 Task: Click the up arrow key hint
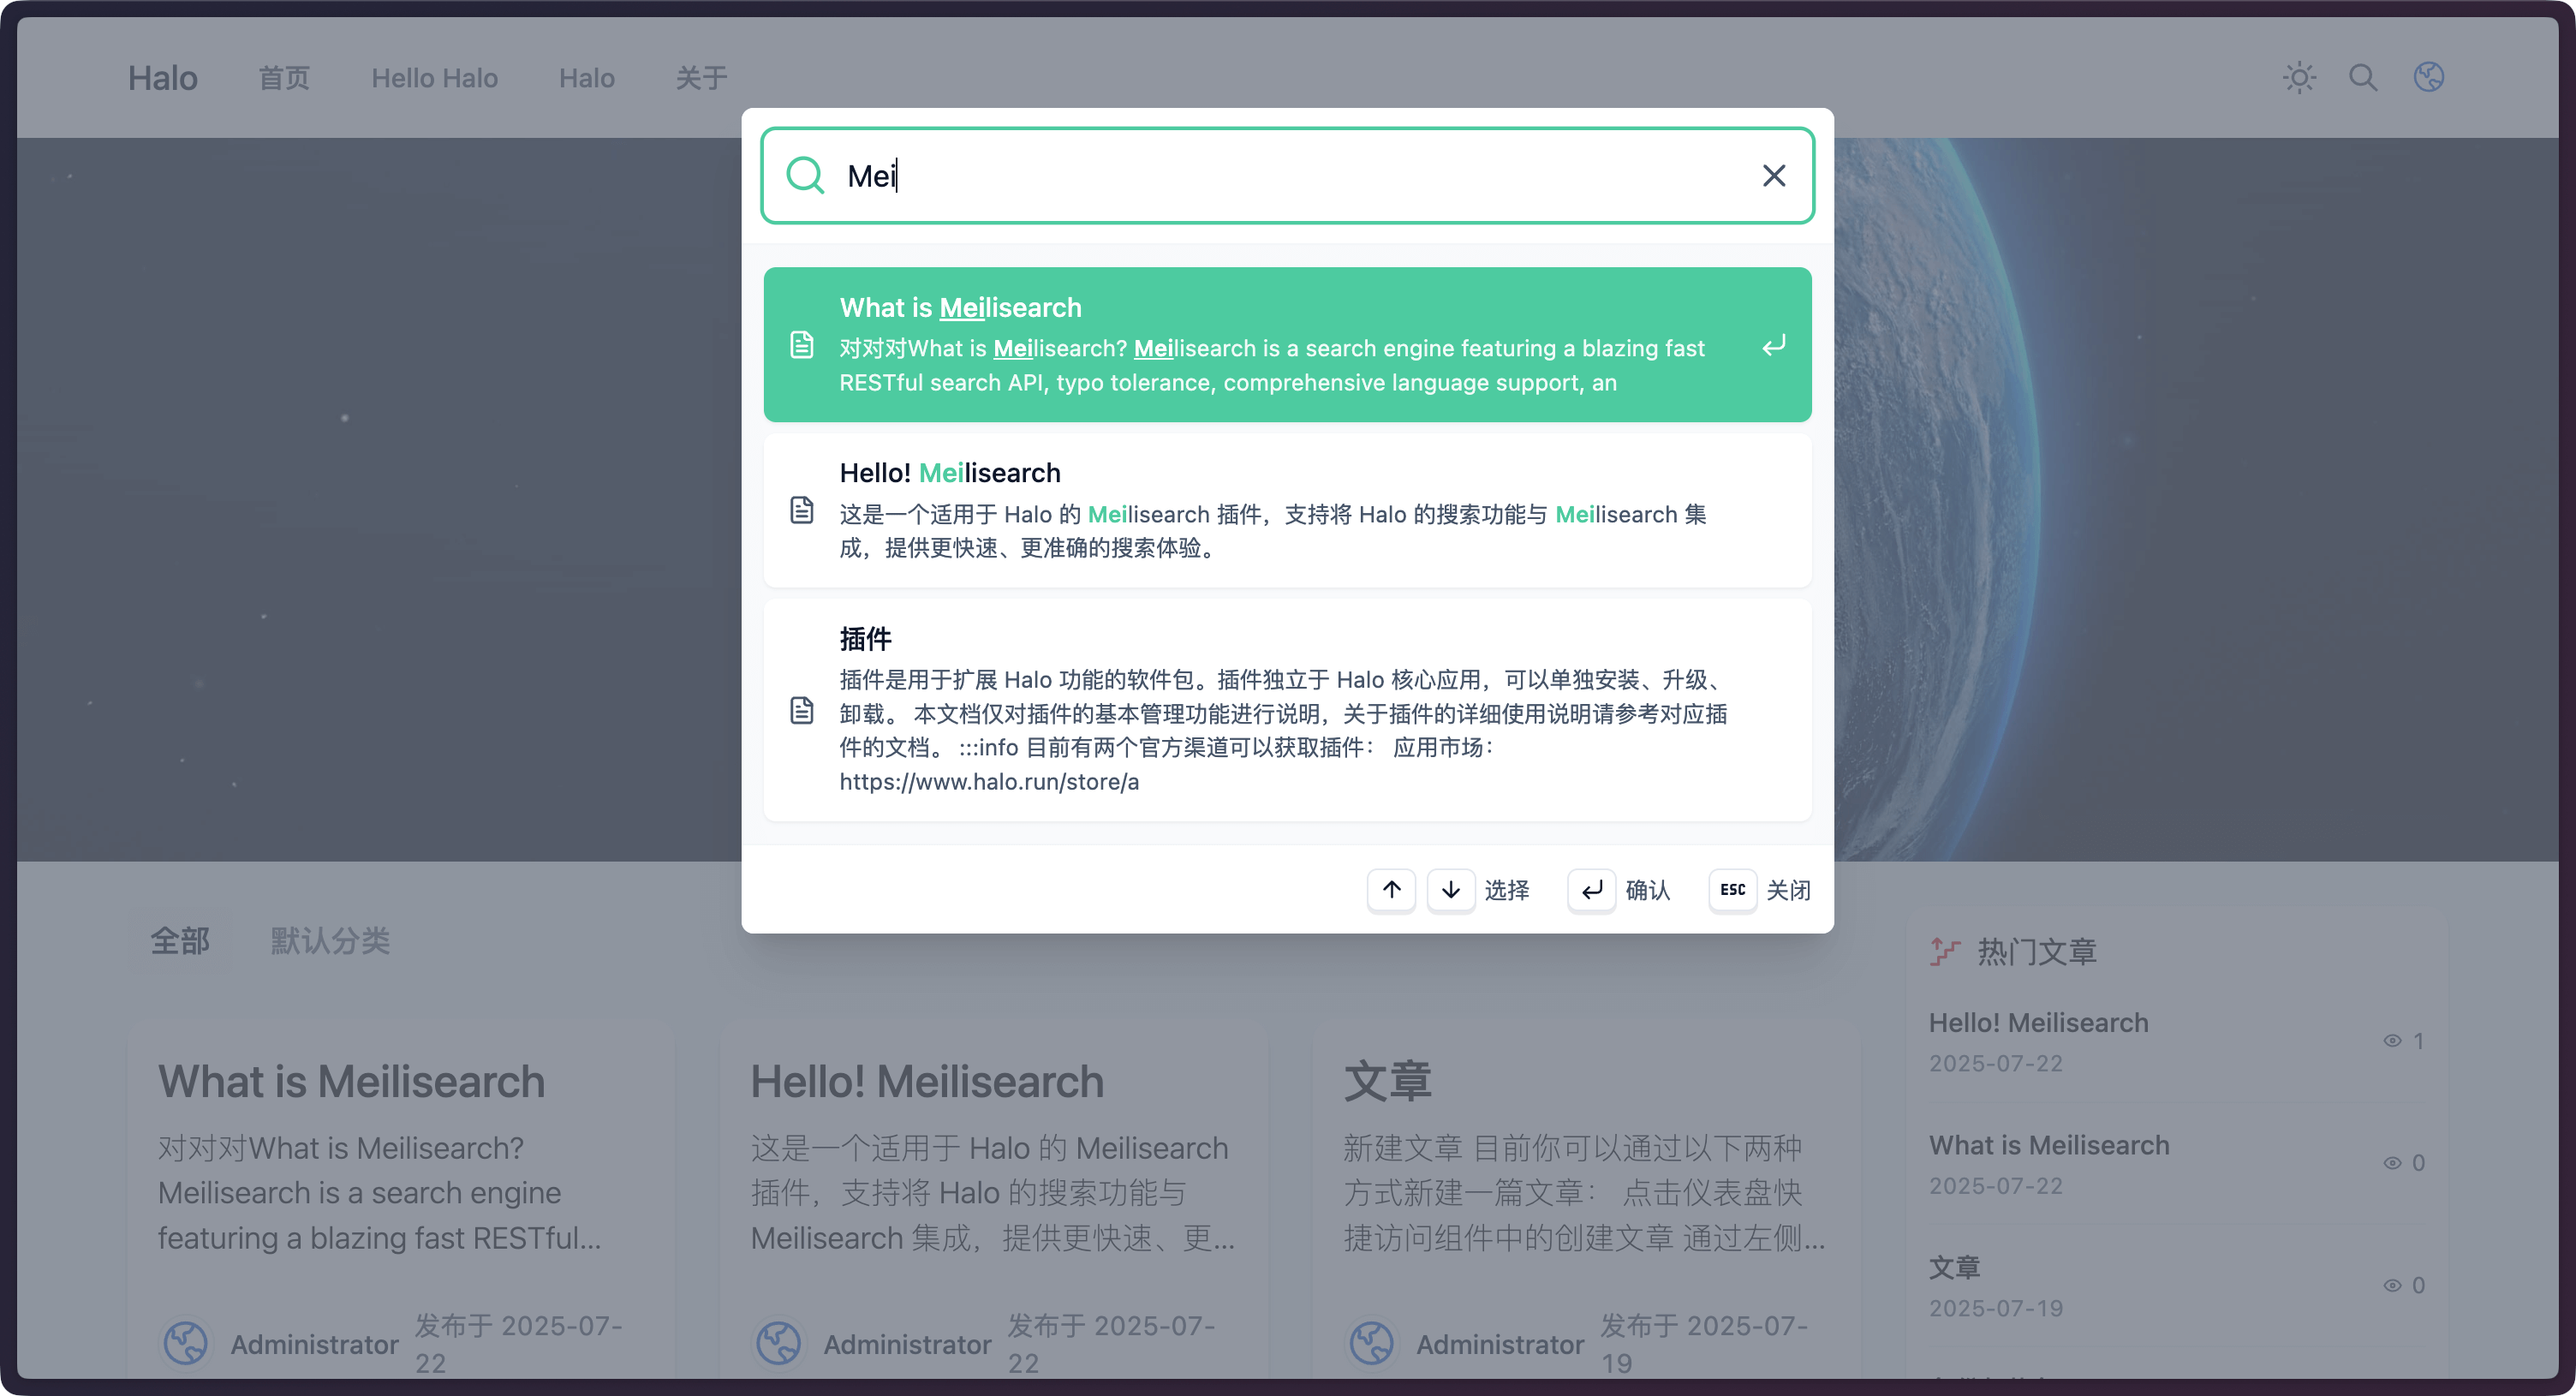(1391, 890)
